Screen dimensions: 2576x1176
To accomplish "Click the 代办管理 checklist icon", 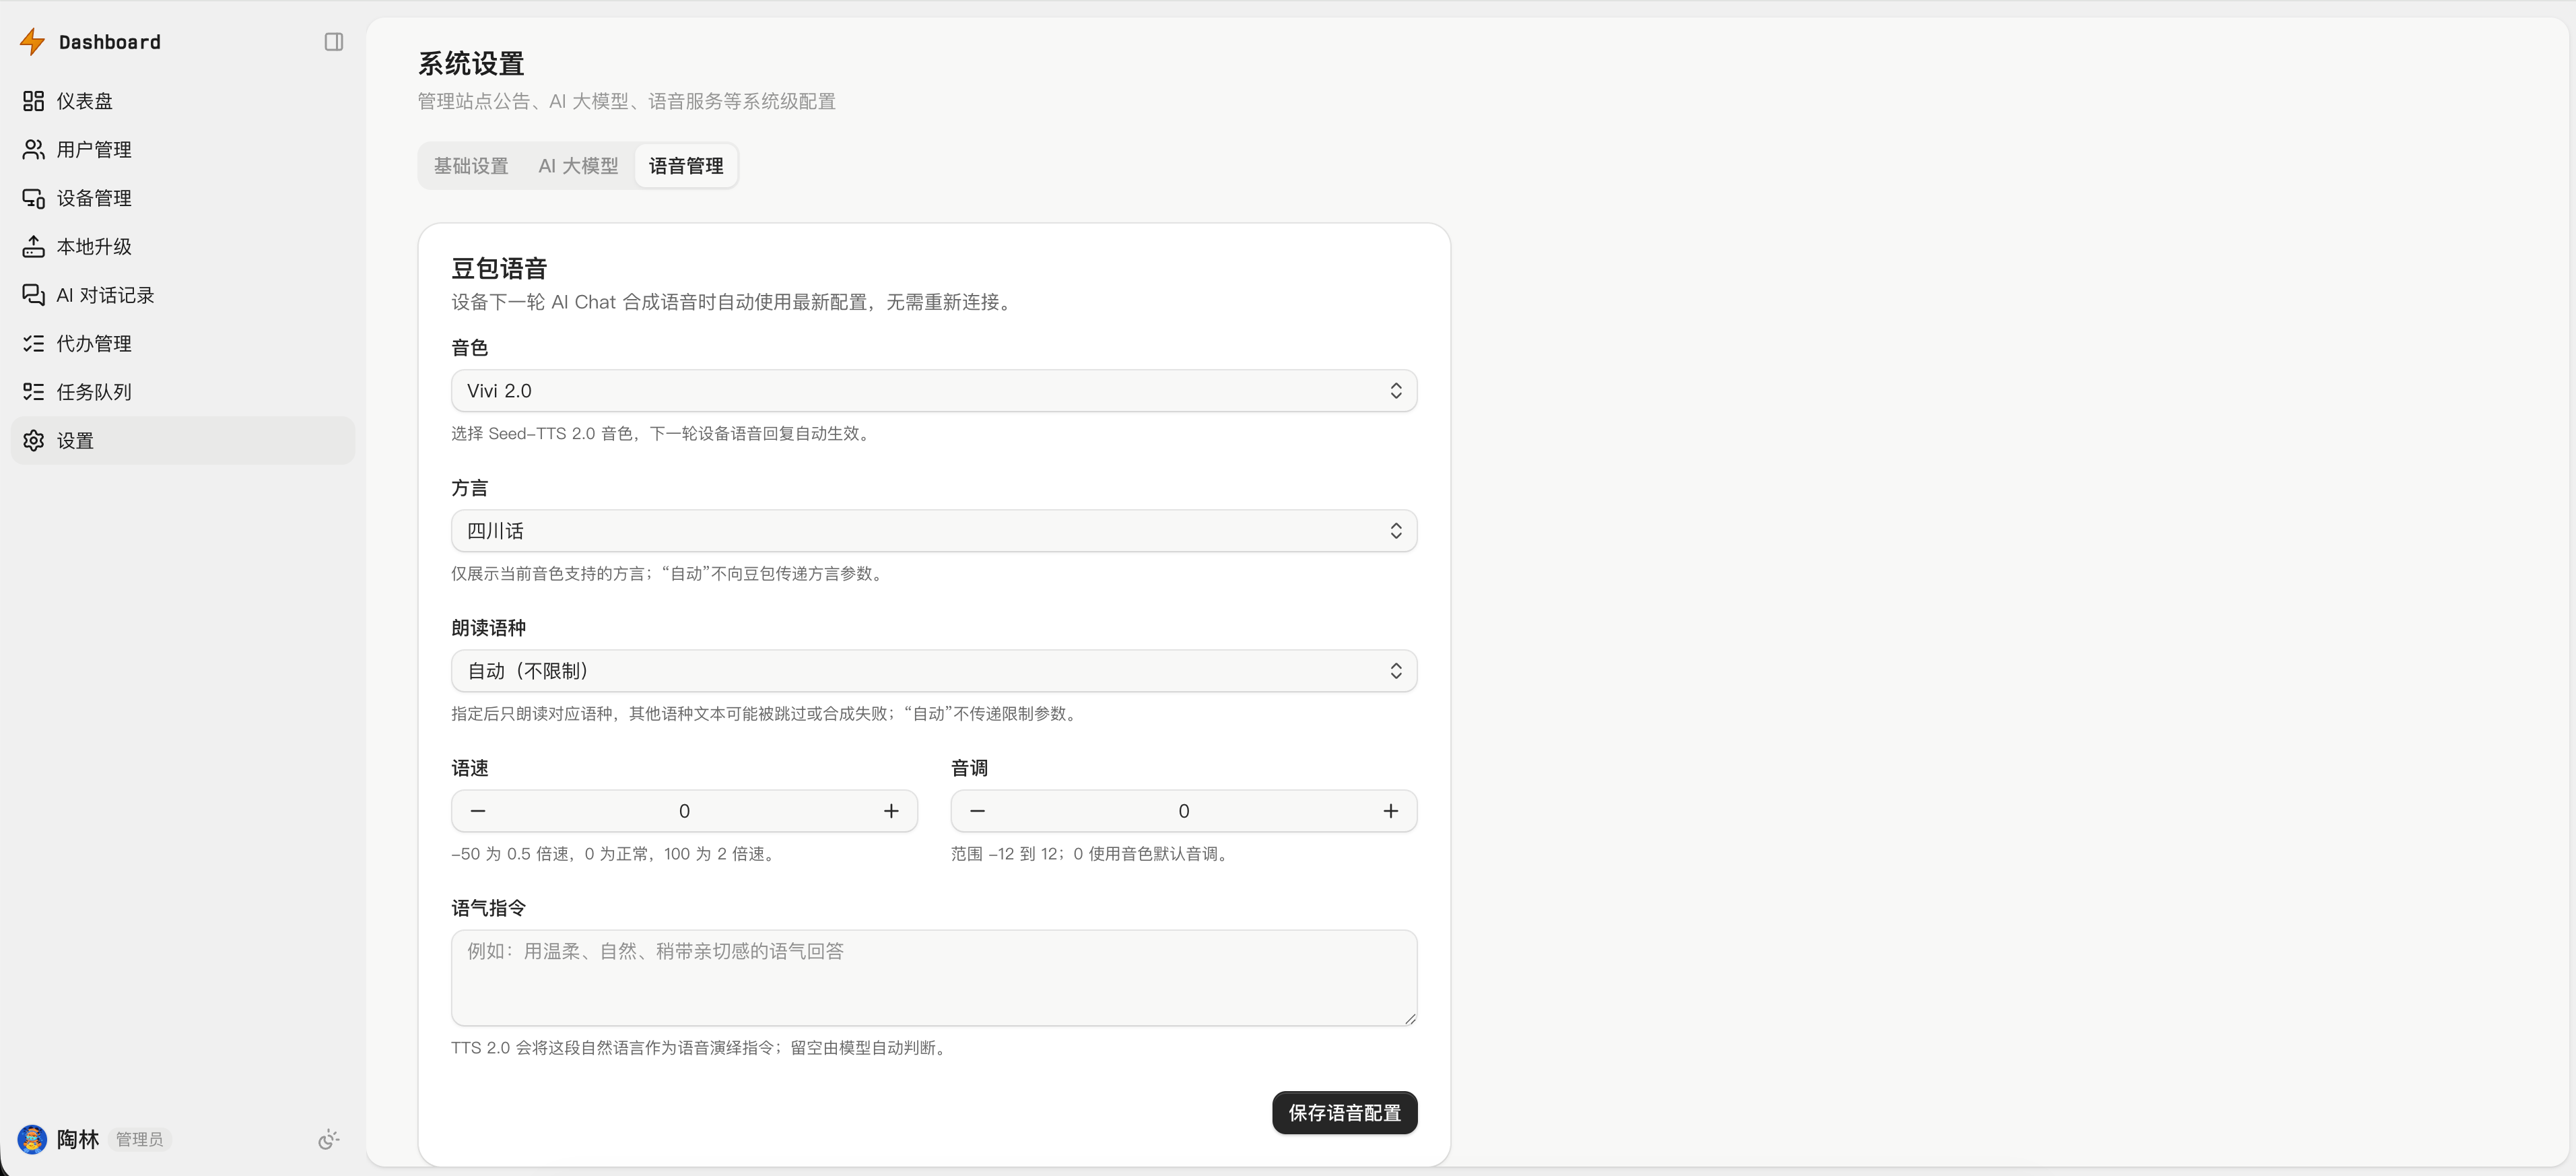I will click(x=34, y=343).
